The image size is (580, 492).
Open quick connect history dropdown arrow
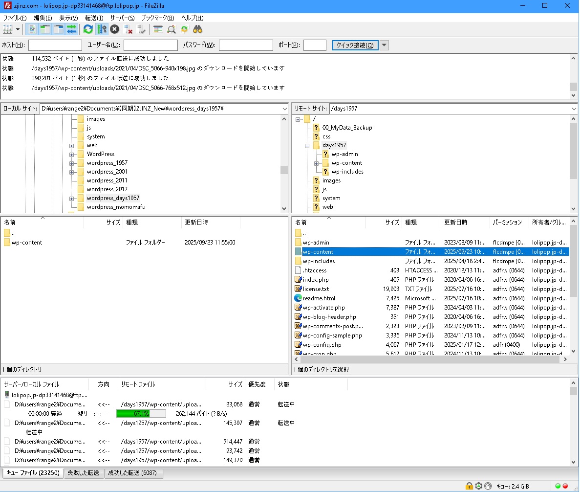pos(384,45)
